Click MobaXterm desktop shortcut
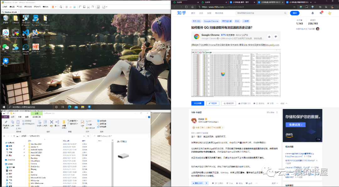This screenshot has width=339, height=187. click(16, 34)
